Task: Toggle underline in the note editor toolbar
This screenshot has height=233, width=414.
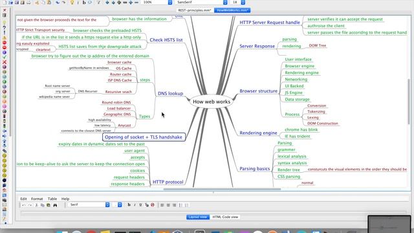Action: 140,205
